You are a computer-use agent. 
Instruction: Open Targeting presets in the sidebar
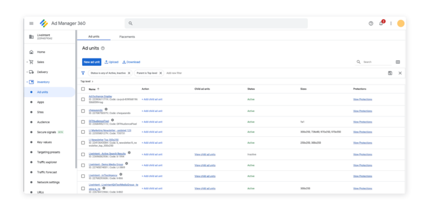tap(50, 152)
